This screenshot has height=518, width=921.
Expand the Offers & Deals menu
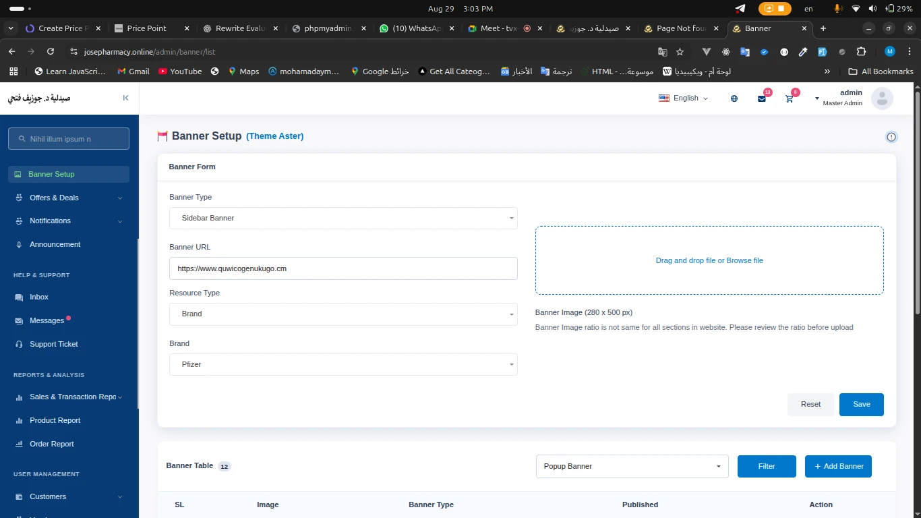click(68, 198)
